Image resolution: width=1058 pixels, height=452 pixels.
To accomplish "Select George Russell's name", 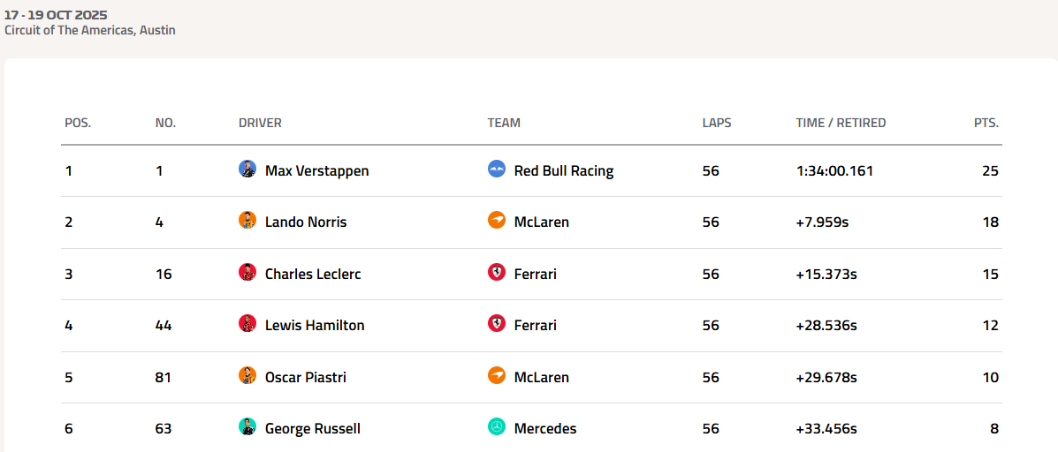I will [312, 429].
